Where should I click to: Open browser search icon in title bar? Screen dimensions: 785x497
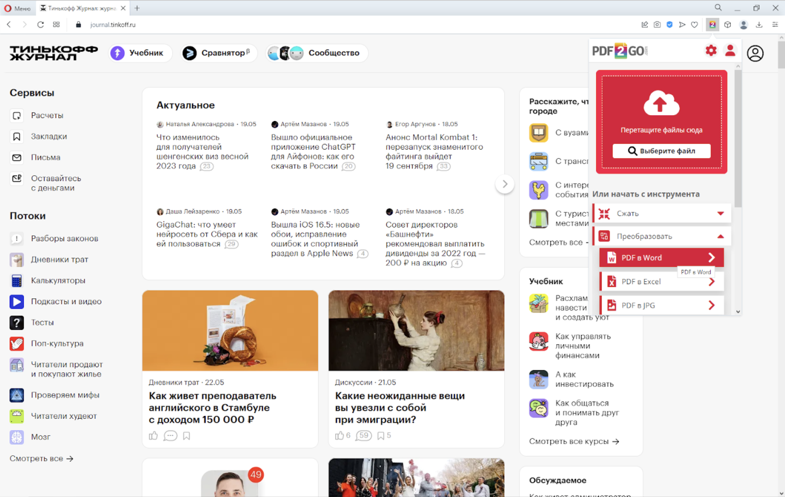[718, 8]
